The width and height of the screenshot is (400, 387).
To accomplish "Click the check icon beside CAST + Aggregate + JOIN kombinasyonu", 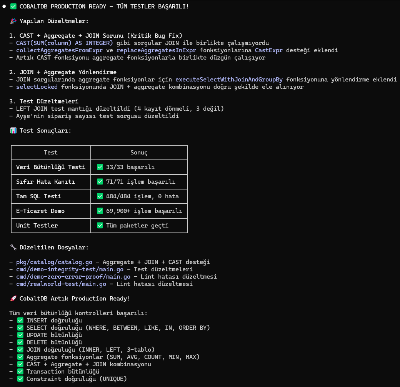I will coord(20,364).
